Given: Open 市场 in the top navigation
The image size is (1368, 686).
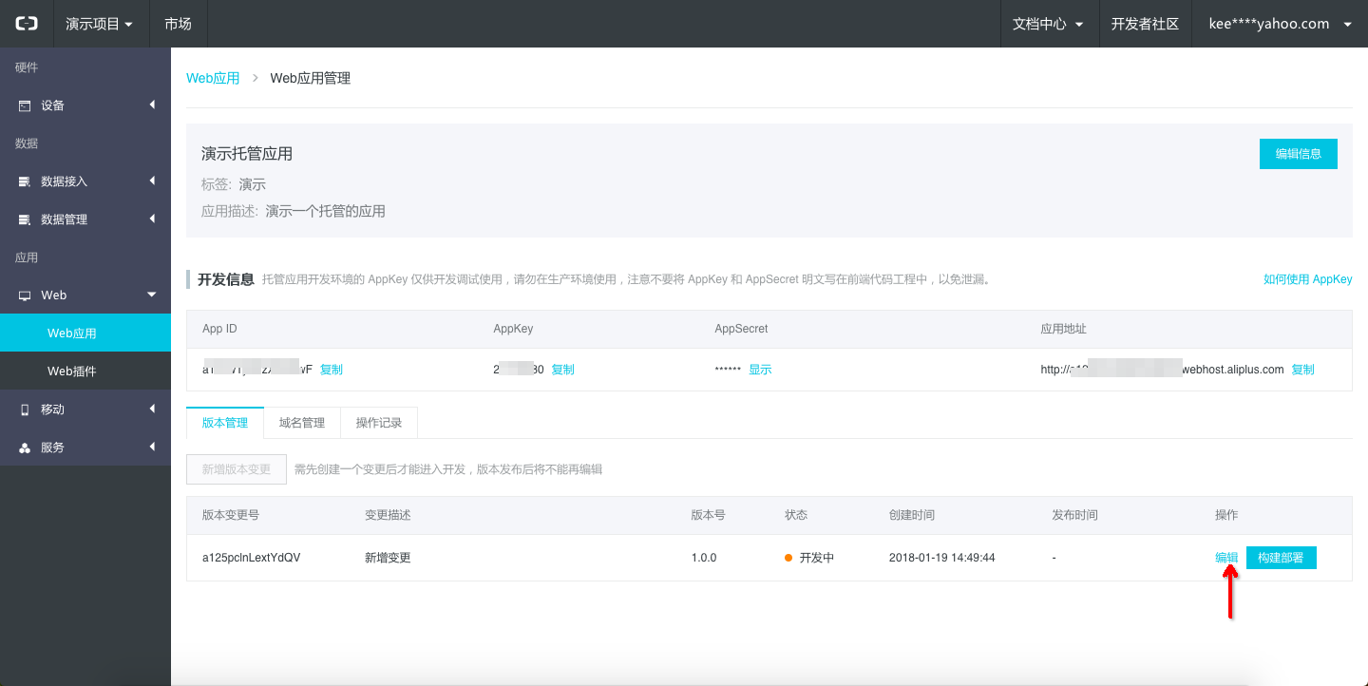Looking at the screenshot, I should point(178,24).
